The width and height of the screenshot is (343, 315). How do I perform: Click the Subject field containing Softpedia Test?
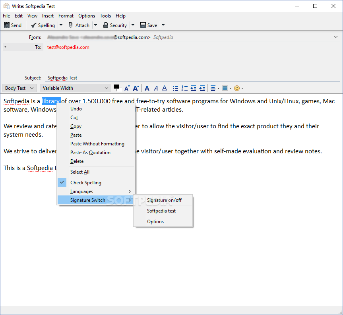tap(192, 77)
